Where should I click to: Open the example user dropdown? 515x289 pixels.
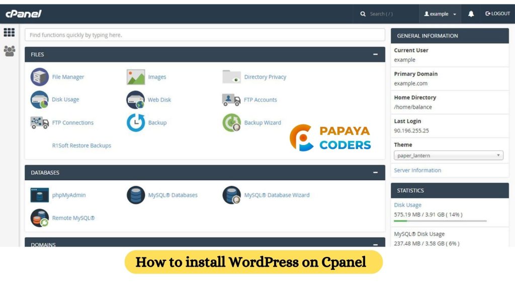(x=440, y=14)
